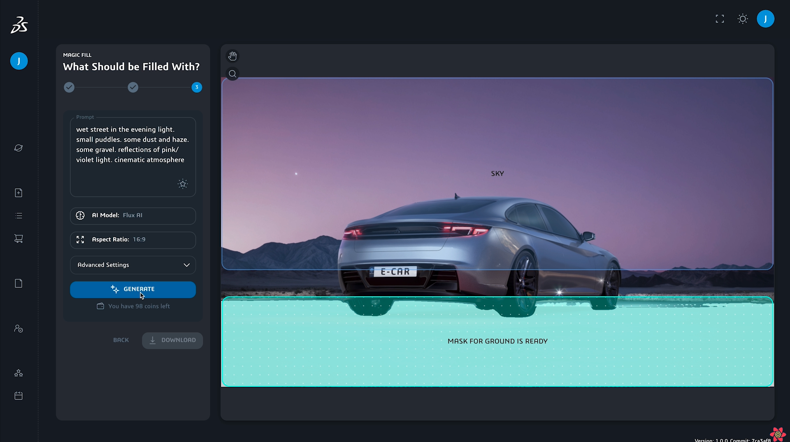Image resolution: width=790 pixels, height=442 pixels.
Task: Click the Generate button
Action: tap(133, 289)
